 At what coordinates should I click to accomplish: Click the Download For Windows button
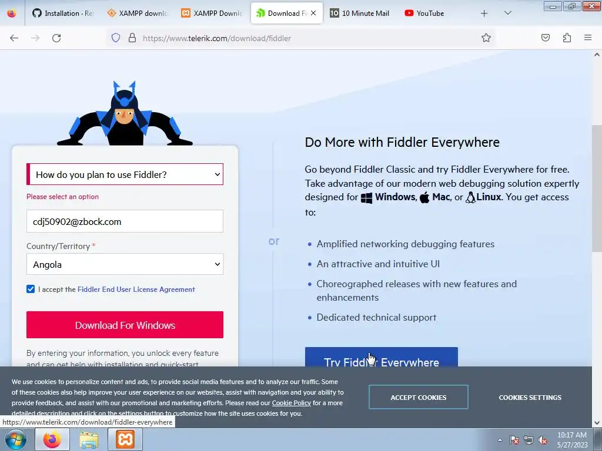[x=125, y=325]
